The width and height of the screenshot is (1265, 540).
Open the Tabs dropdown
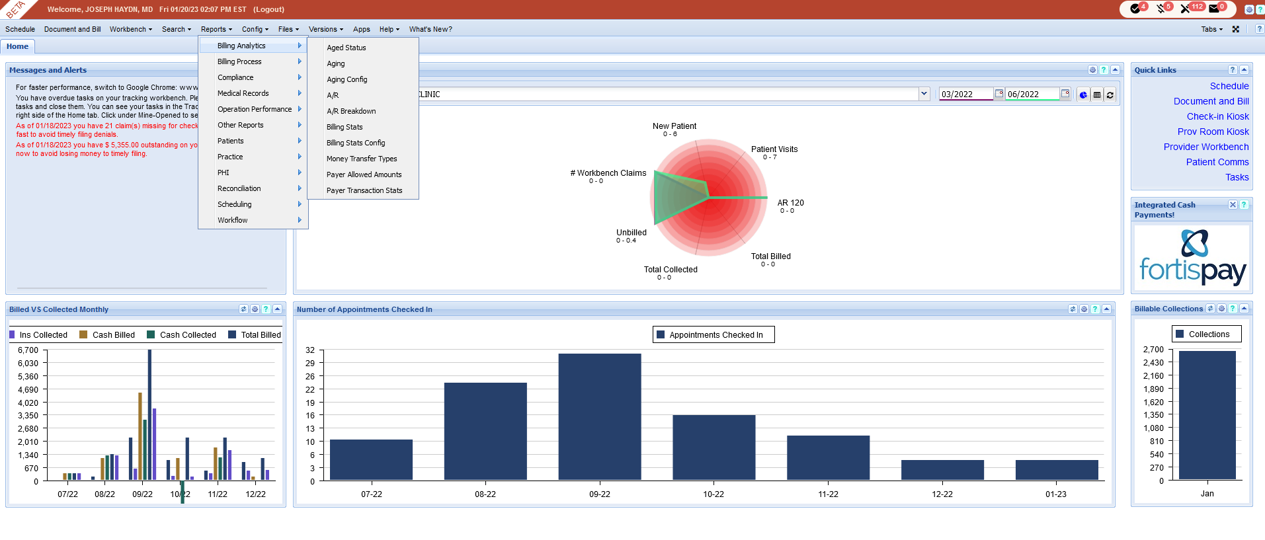pos(1211,29)
